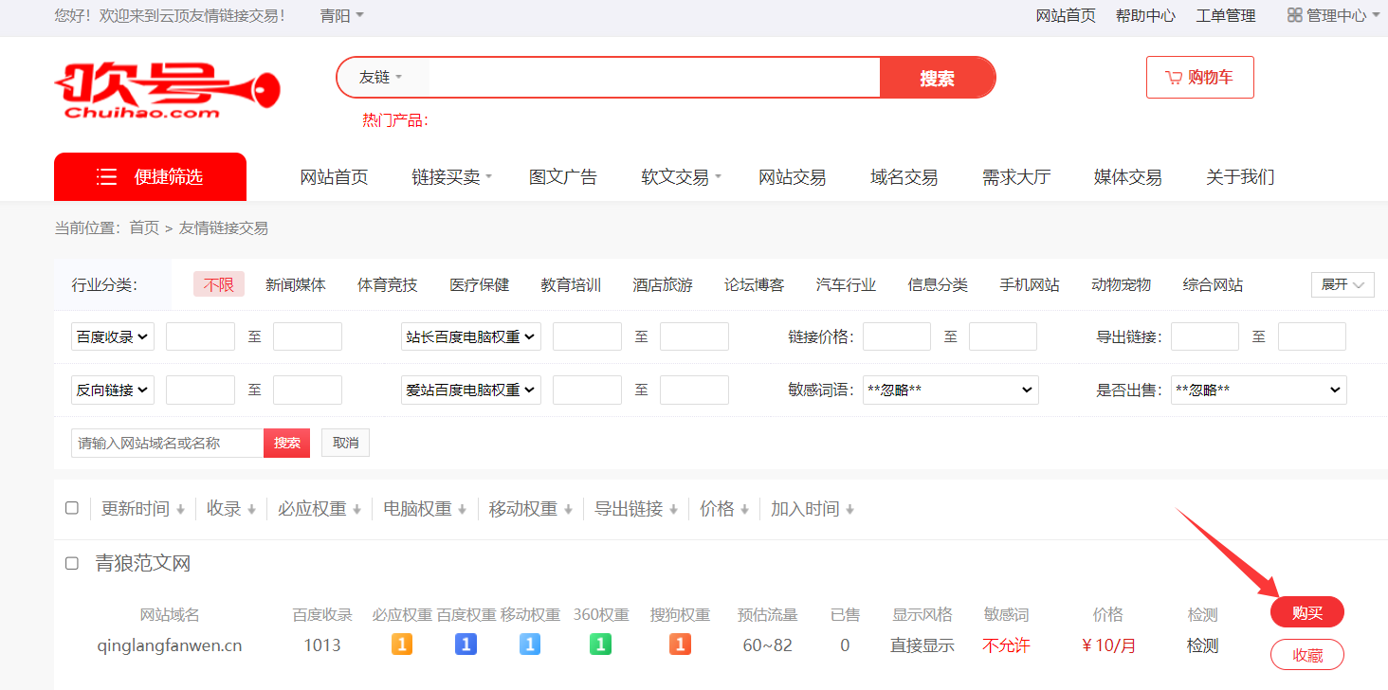The width and height of the screenshot is (1388, 690).
Task: Click the ¥10/月 price
Action: click(1108, 645)
